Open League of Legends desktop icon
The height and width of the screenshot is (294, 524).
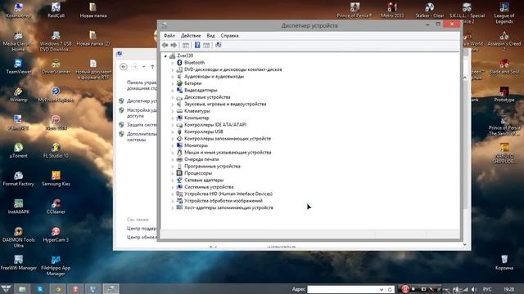click(x=504, y=13)
